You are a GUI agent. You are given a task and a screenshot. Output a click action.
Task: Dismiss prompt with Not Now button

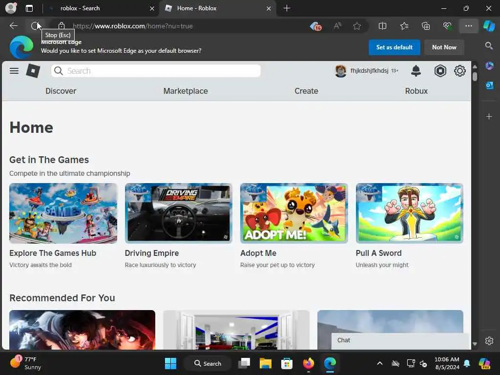click(x=444, y=47)
